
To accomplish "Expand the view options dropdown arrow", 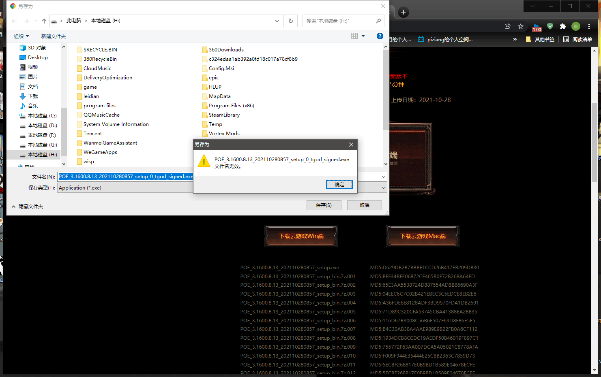I will click(363, 36).
